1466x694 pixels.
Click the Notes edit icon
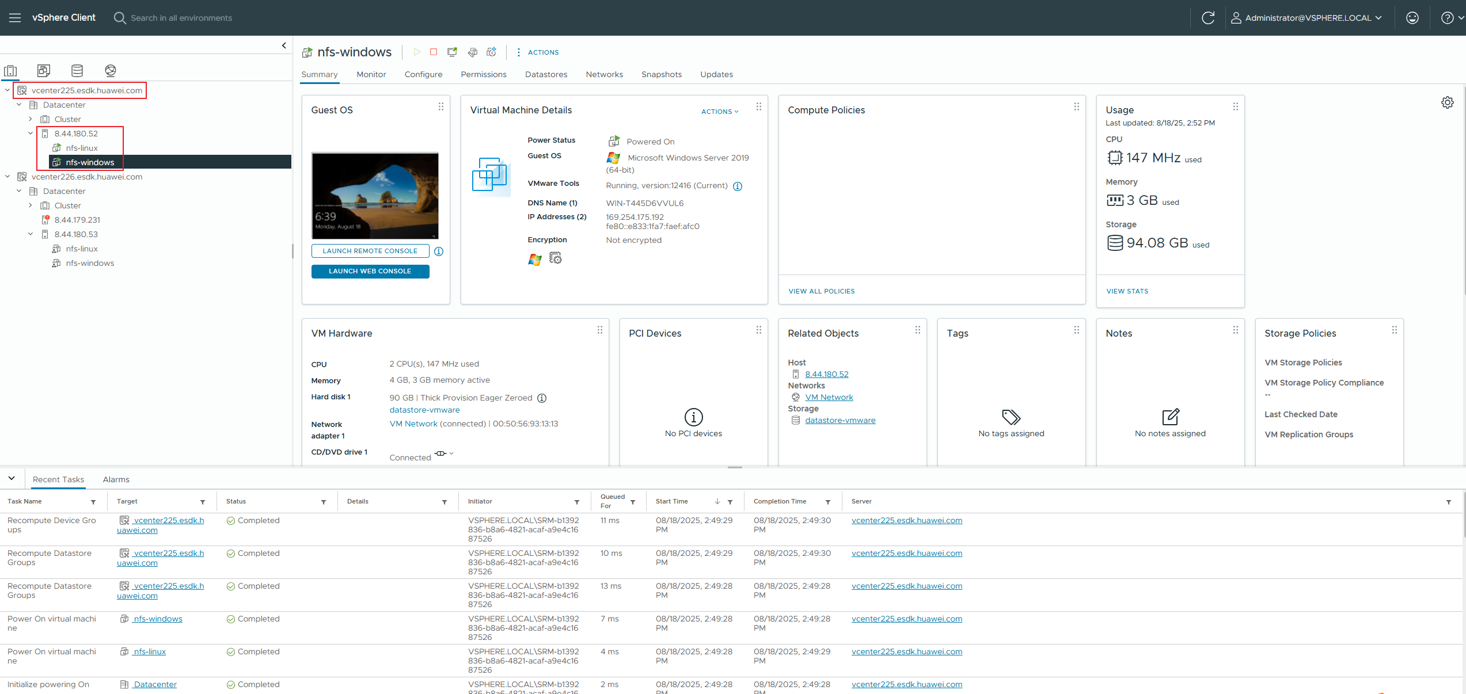[1171, 417]
